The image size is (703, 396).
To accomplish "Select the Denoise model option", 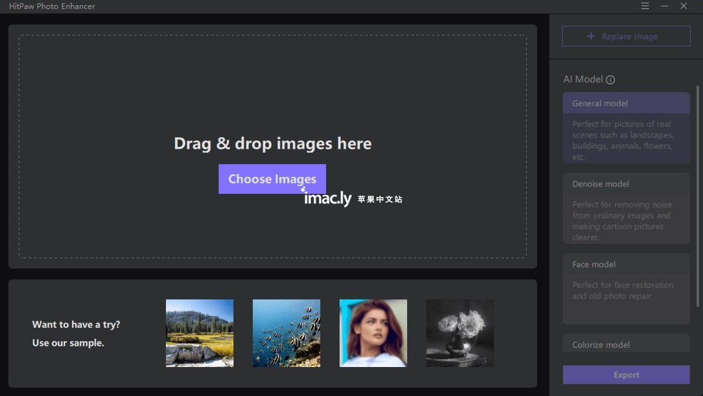I will point(626,209).
